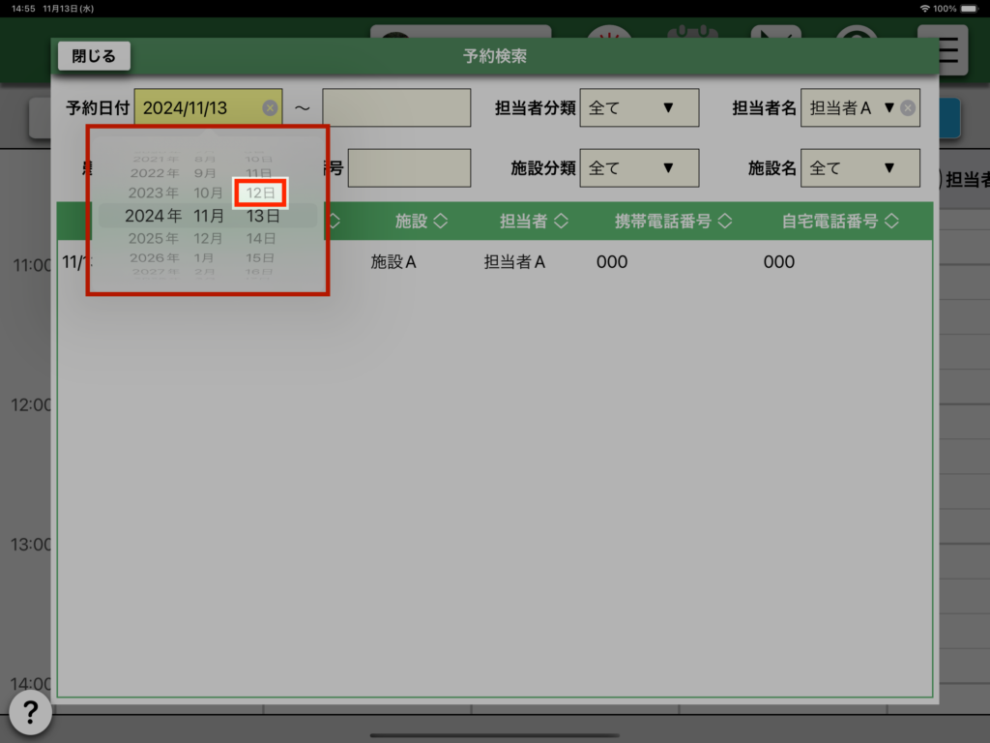The image size is (990, 743).
Task: Sort by 施設 column arrows
Action: pyautogui.click(x=440, y=222)
